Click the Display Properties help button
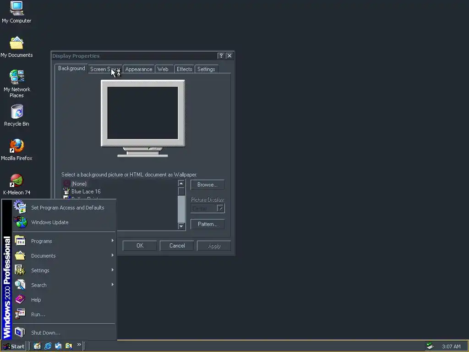Viewport: 469px width, 352px height. point(221,55)
